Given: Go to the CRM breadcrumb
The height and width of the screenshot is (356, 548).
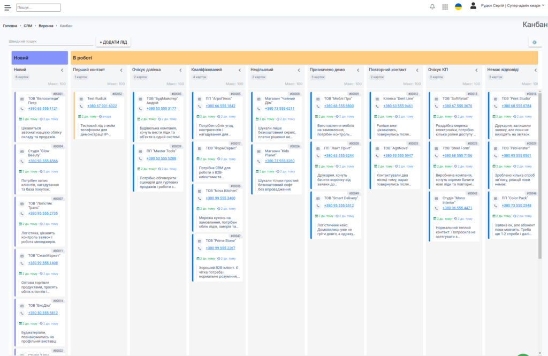Looking at the screenshot, I should (x=28, y=26).
